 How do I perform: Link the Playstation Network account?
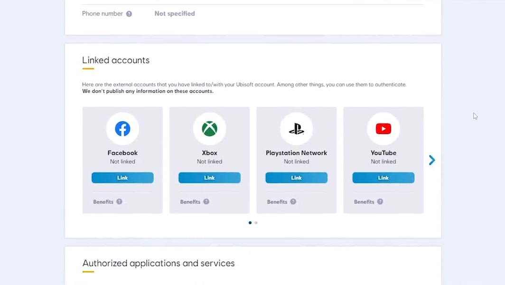click(x=296, y=178)
